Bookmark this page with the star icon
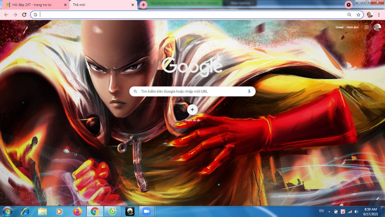Viewport: 385px width, 217px height. coord(358,15)
